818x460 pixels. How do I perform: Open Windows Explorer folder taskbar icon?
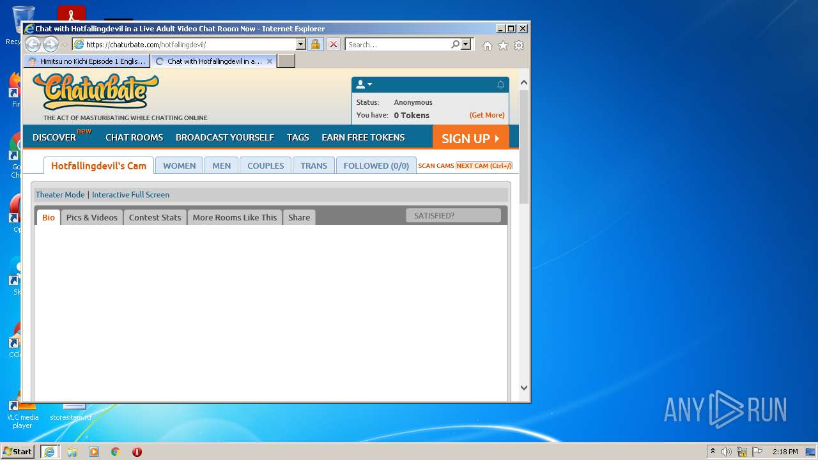coord(72,452)
